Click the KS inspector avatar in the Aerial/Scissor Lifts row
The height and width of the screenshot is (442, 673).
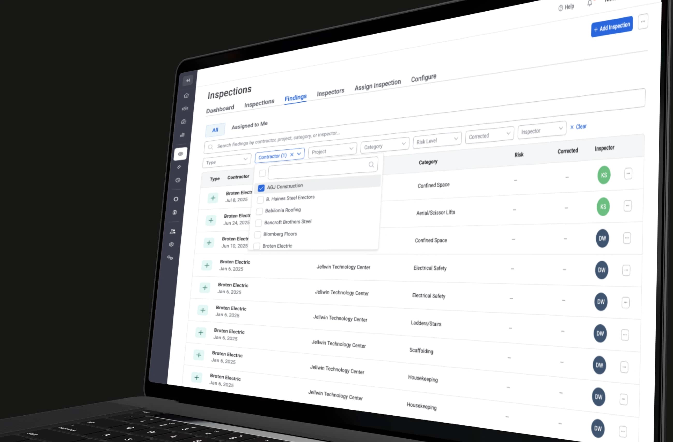(x=603, y=207)
